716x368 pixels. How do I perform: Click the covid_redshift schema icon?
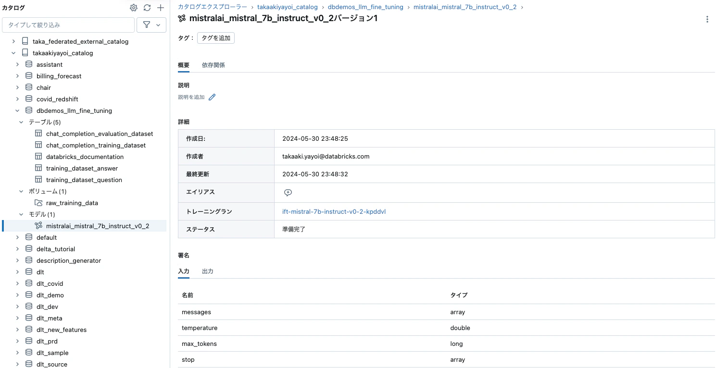click(29, 99)
